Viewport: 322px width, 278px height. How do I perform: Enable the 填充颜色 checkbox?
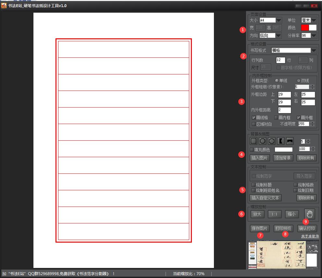[x=252, y=150]
